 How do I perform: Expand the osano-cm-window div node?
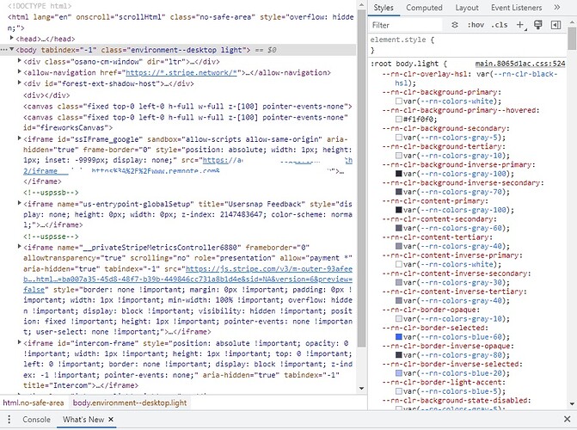(x=20, y=61)
